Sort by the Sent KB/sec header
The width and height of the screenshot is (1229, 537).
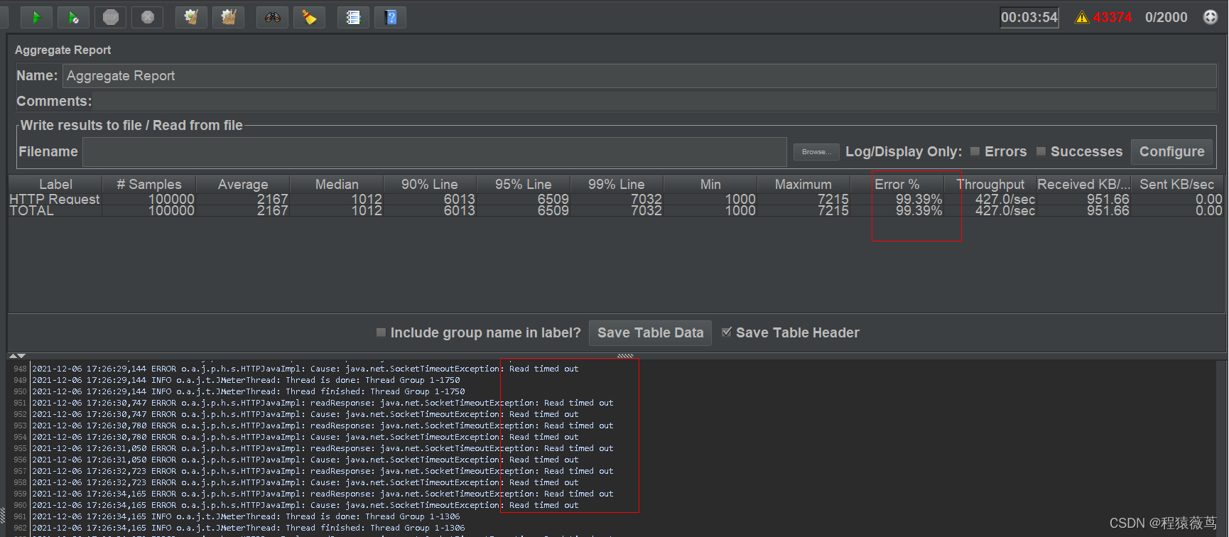point(1177,184)
